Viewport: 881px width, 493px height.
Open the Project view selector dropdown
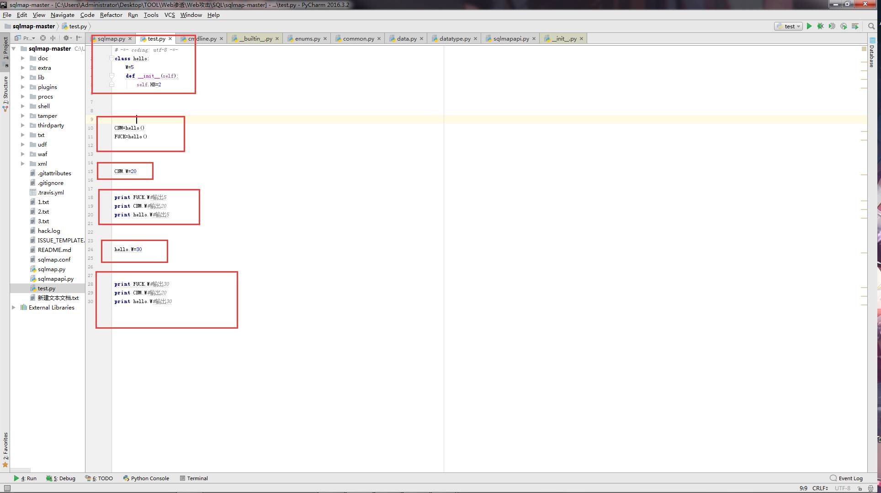[x=25, y=38]
